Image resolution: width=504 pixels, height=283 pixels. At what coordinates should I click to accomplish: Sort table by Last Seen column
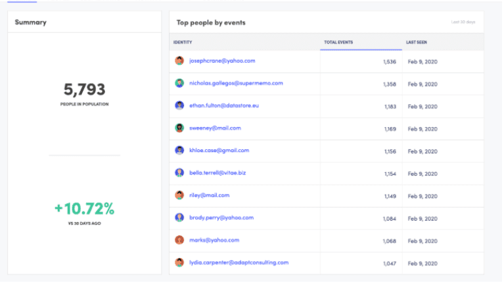pyautogui.click(x=417, y=43)
